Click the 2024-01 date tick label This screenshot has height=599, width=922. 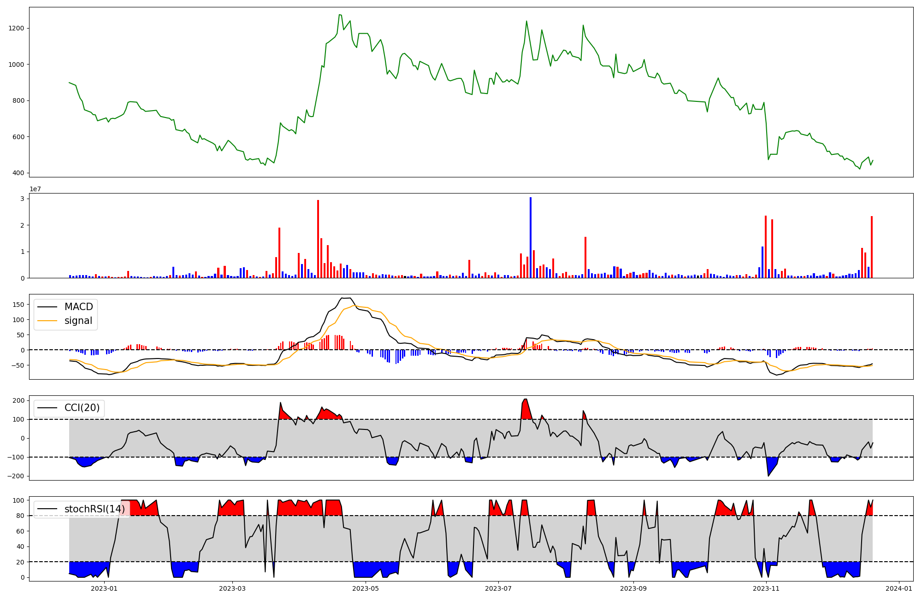tap(899, 588)
